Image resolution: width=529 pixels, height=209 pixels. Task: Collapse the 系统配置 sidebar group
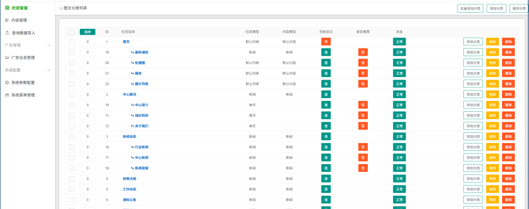pyautogui.click(x=48, y=70)
